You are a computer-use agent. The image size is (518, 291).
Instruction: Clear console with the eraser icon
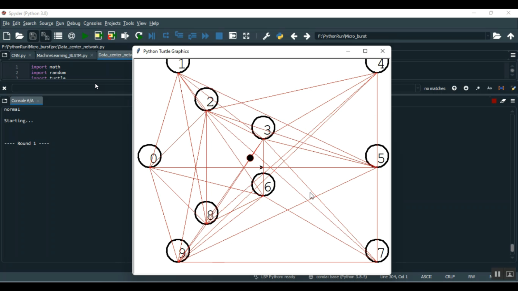(503, 101)
